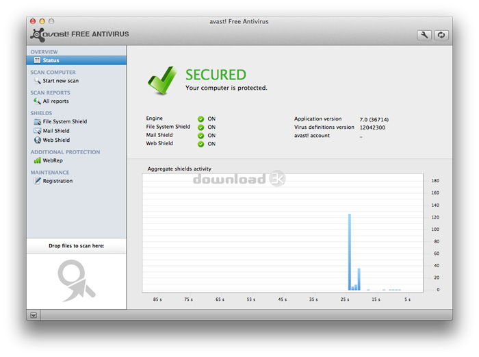This screenshot has width=479, height=357.
Task: Click the avast! Free Antivirus logo
Action: tap(79, 34)
